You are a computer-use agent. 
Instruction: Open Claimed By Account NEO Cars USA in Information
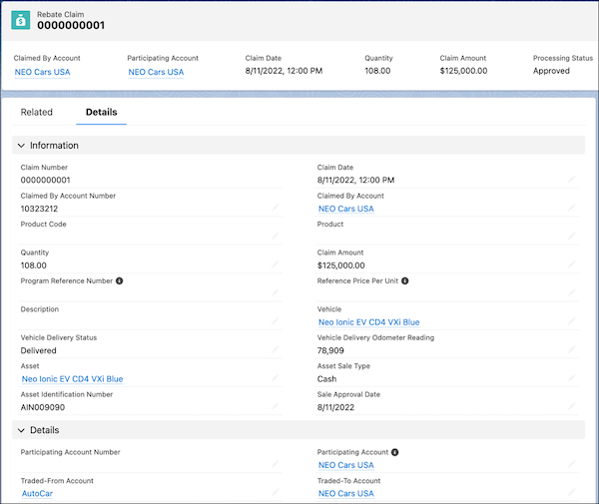tap(346, 209)
